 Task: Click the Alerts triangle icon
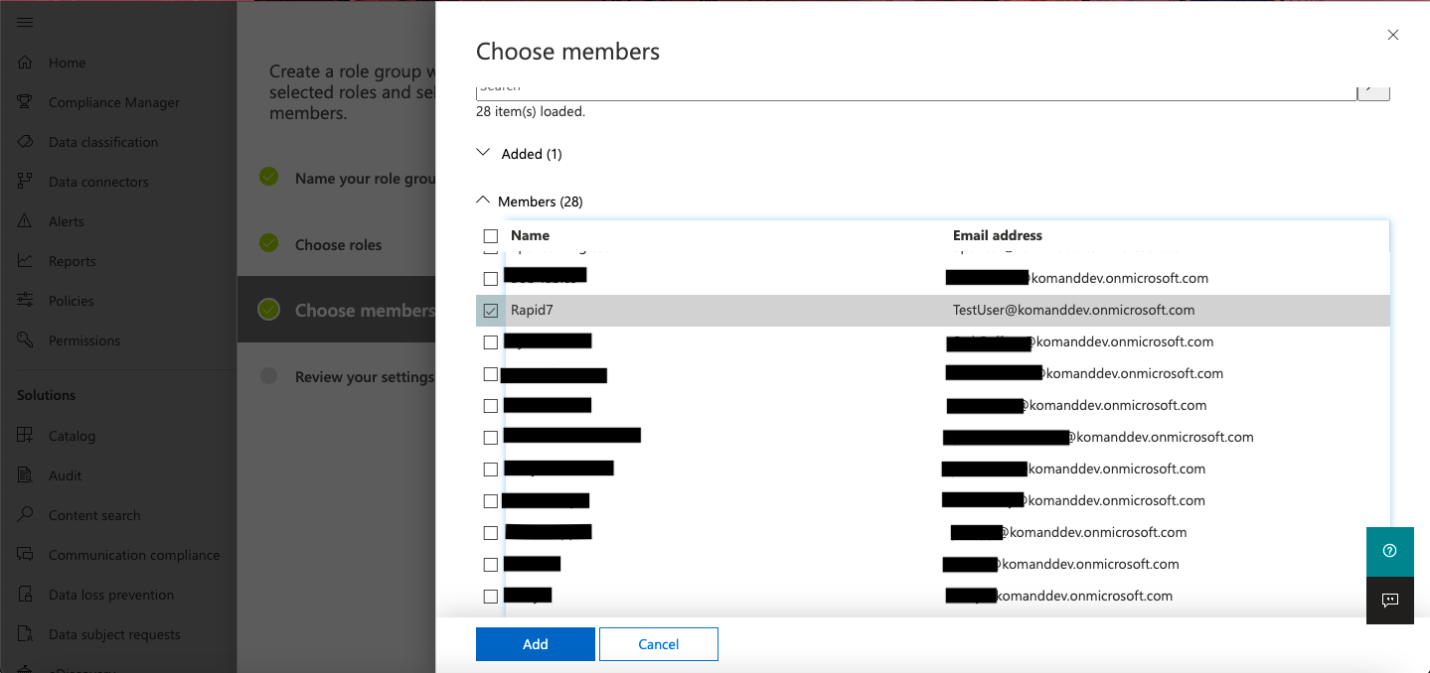click(26, 221)
